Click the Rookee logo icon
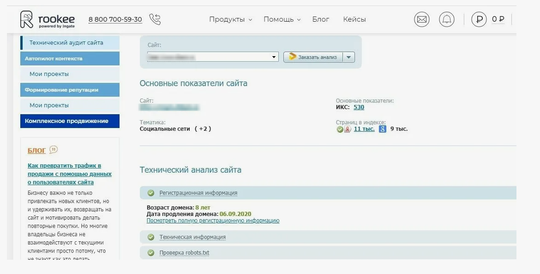This screenshot has height=274, width=540. point(27,19)
